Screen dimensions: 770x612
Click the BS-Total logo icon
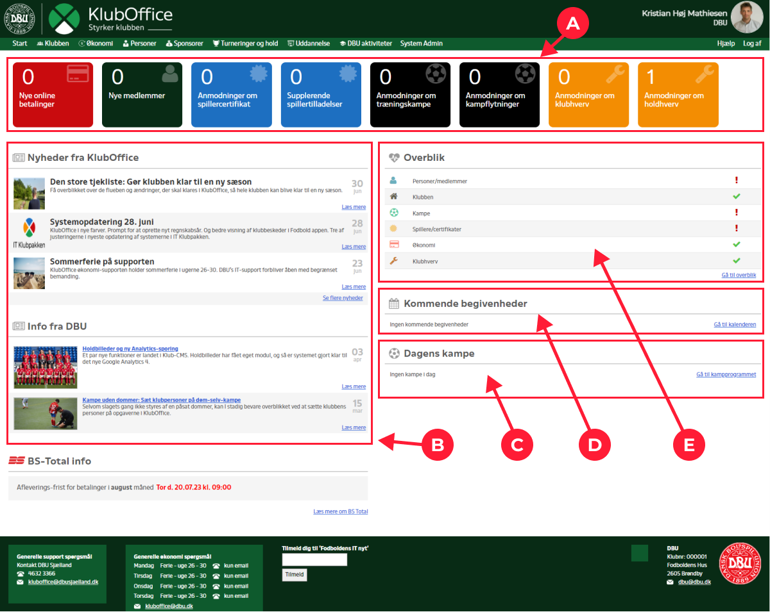(17, 461)
